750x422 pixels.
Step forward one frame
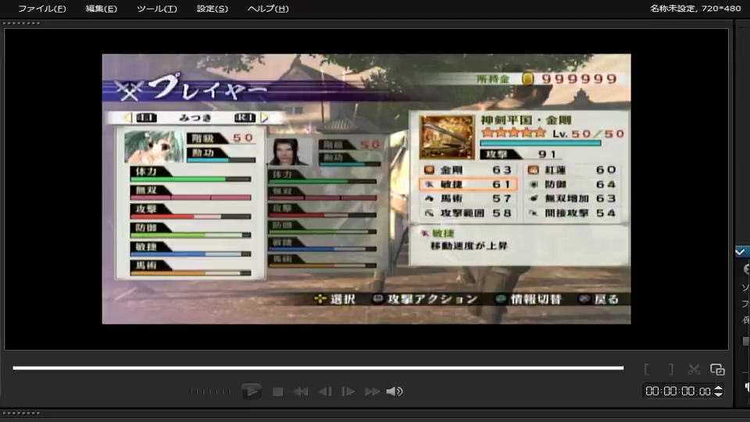pyautogui.click(x=348, y=392)
